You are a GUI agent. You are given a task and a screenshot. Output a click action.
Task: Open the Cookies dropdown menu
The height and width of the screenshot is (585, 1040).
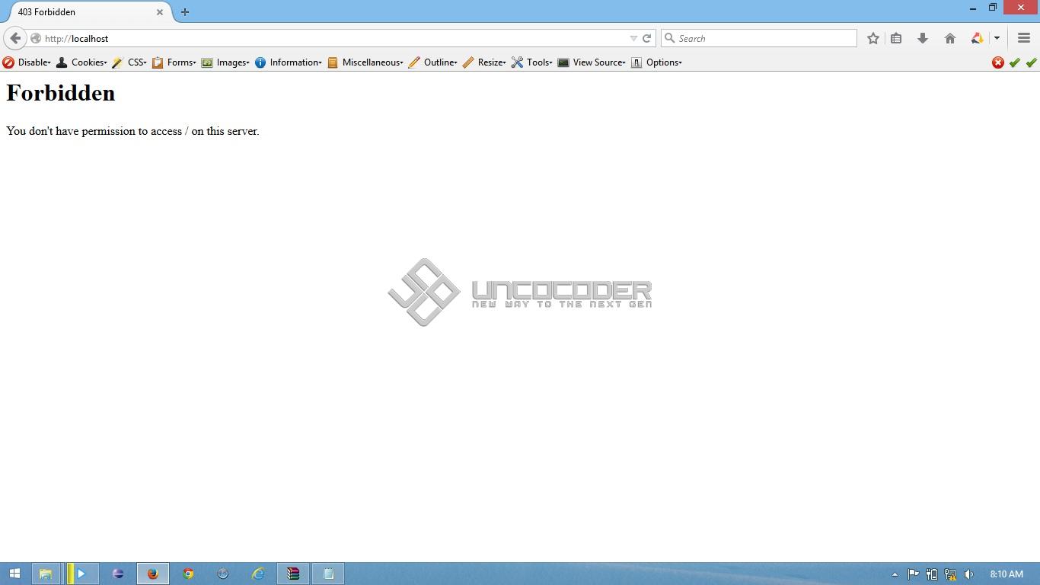(82, 62)
